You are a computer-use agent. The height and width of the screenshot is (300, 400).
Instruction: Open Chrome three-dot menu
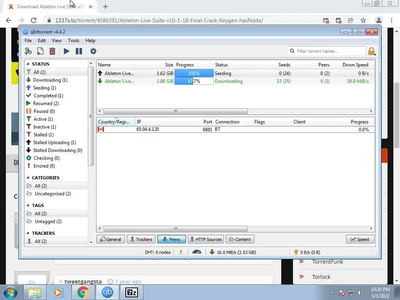(x=391, y=20)
